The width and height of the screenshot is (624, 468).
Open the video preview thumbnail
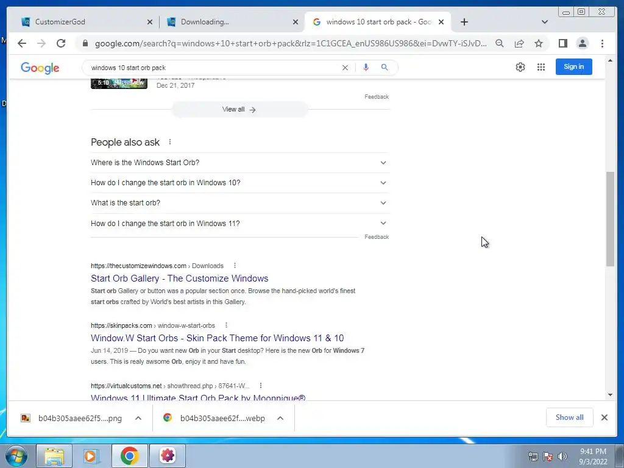coord(119,83)
